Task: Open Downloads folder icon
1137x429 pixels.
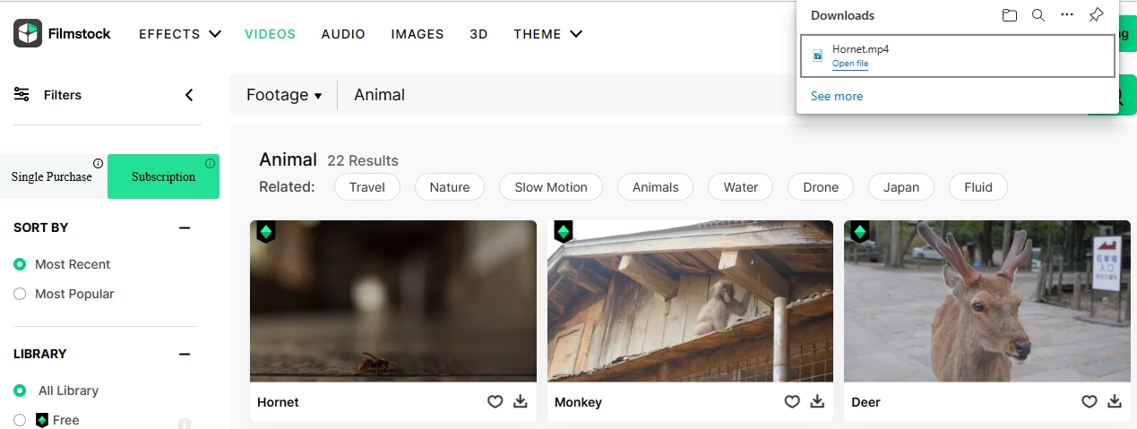Action: pos(1010,15)
